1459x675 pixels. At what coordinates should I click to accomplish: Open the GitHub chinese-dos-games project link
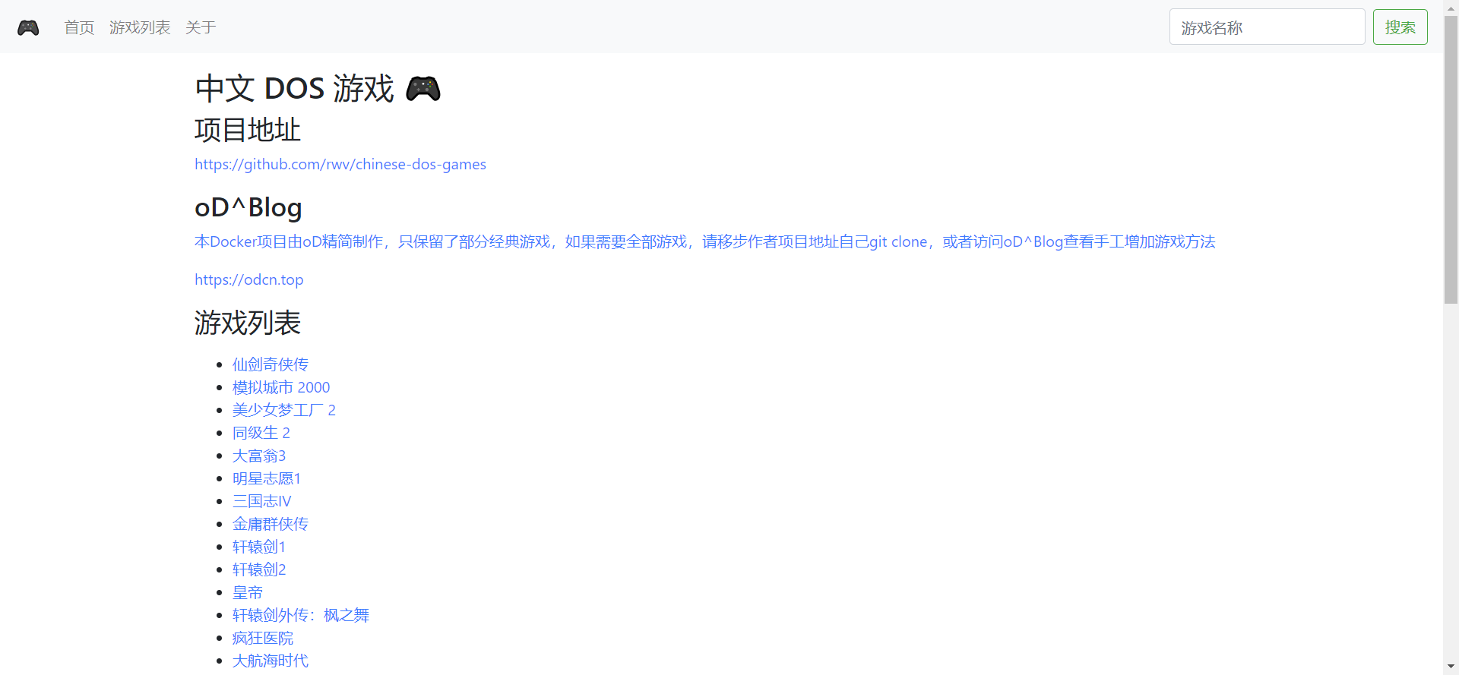click(340, 164)
